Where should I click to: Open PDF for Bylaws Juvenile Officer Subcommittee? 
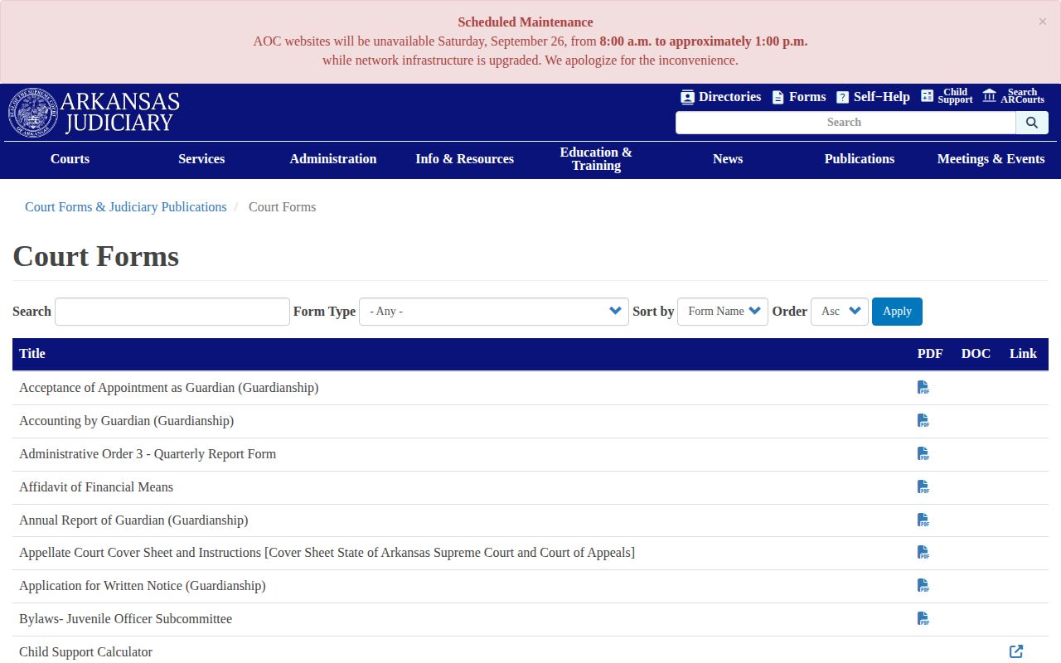click(923, 618)
